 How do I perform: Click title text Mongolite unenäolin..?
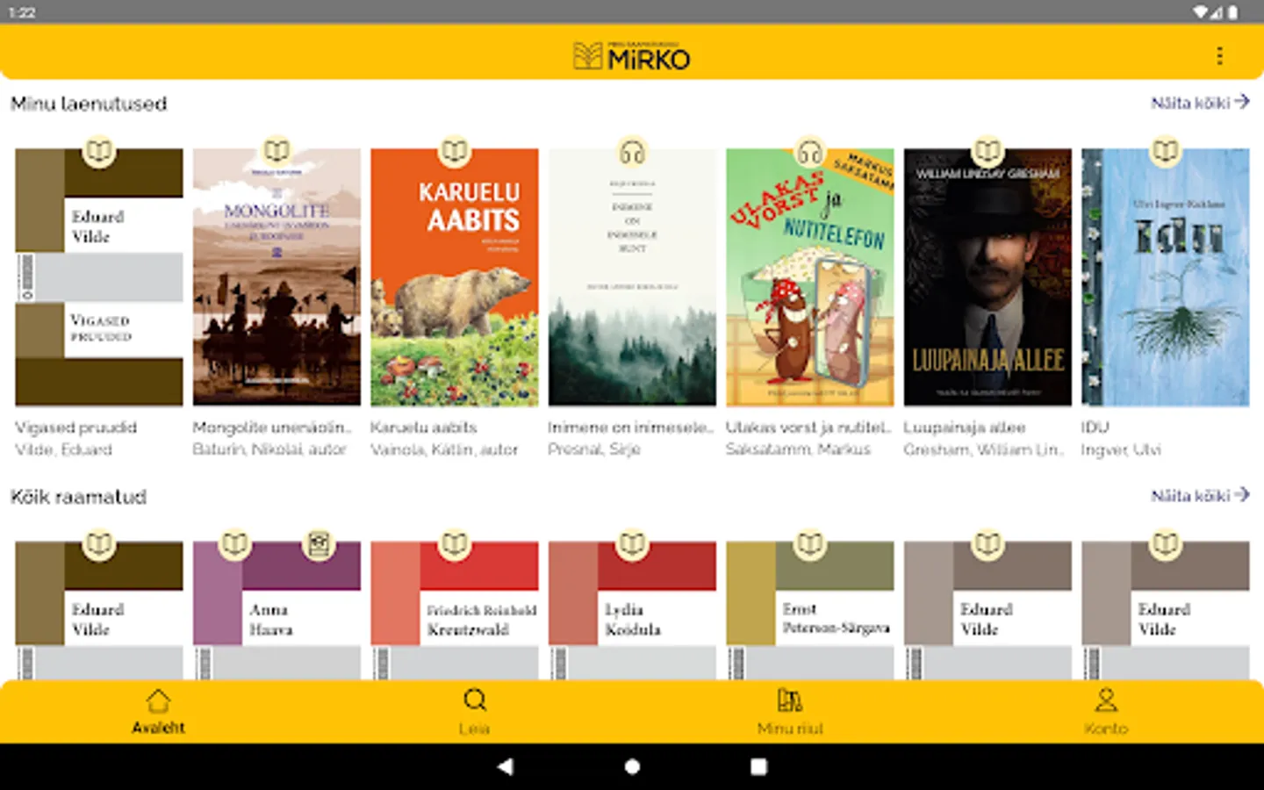click(x=272, y=427)
